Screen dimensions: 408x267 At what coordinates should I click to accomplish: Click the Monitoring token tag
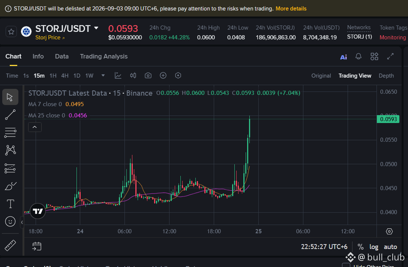[x=392, y=37]
